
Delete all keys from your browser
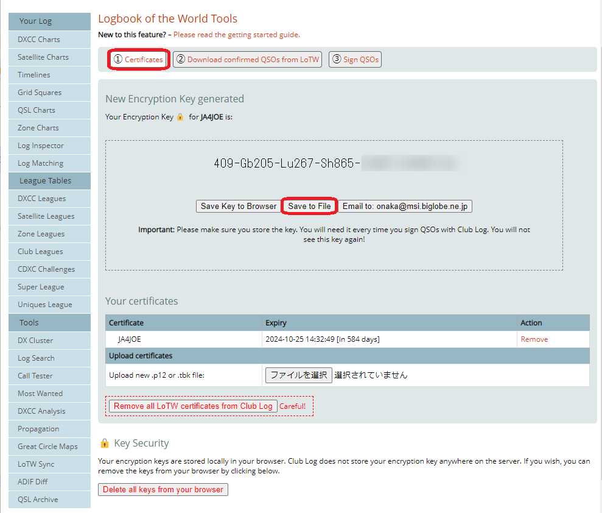[x=163, y=490]
